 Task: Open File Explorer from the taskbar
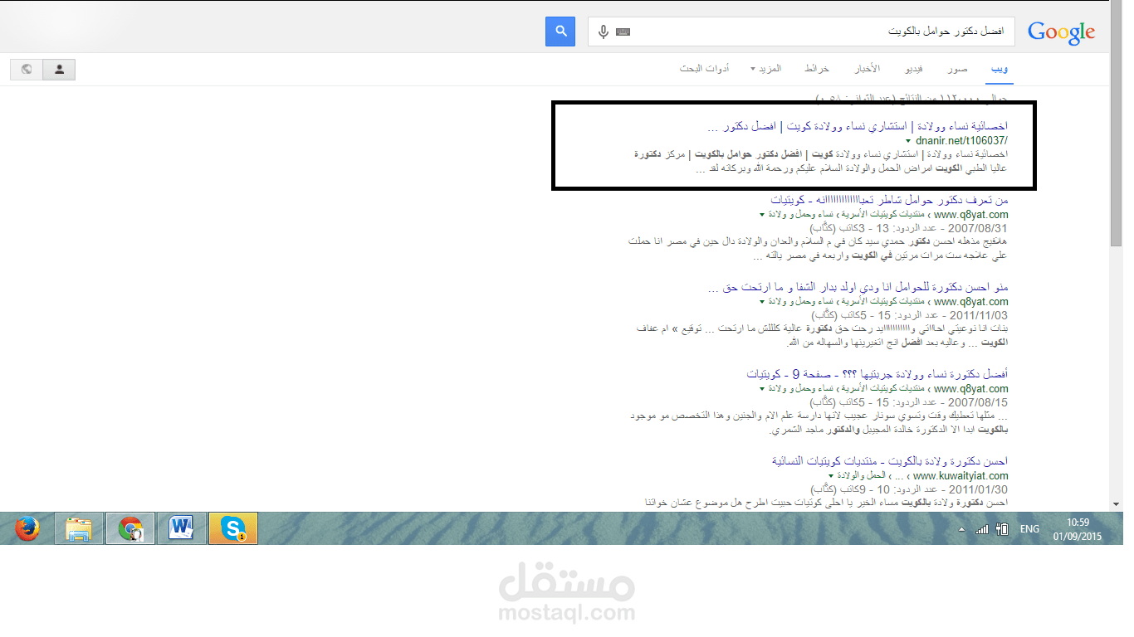pyautogui.click(x=79, y=528)
